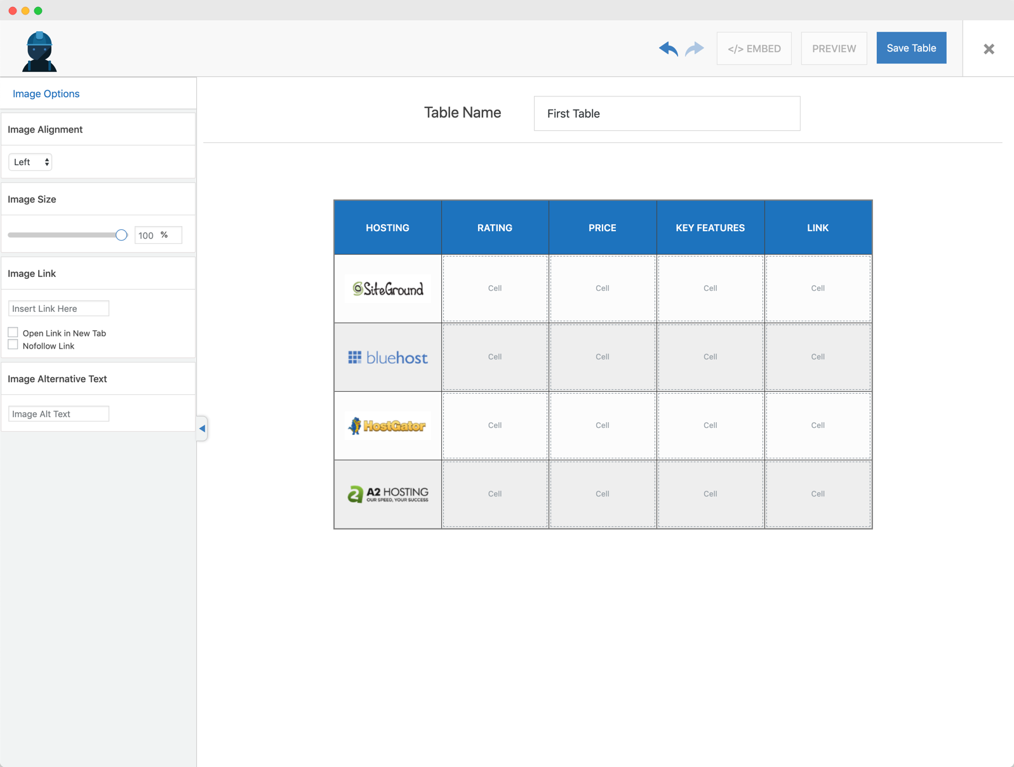This screenshot has height=767, width=1014.
Task: Select the SiteGround logo image
Action: (x=387, y=289)
